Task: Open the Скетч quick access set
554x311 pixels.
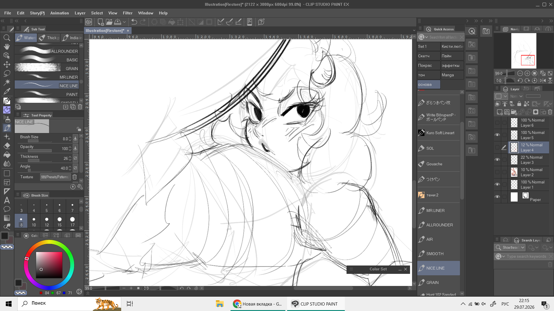Action: [x=429, y=56]
